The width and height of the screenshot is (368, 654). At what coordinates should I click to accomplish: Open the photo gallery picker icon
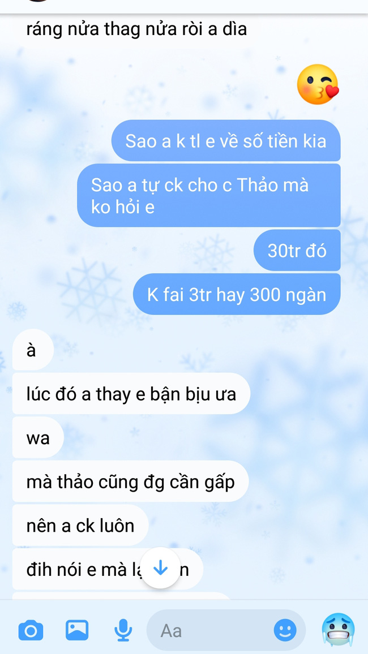[77, 630]
